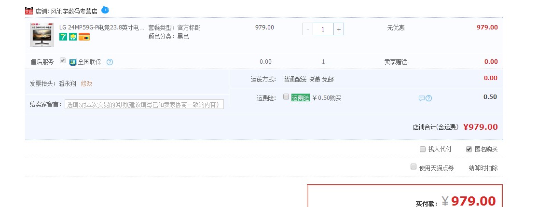The height and width of the screenshot is (207, 552).
Task: Click the green 7-day return badge
Action: coord(63,37)
